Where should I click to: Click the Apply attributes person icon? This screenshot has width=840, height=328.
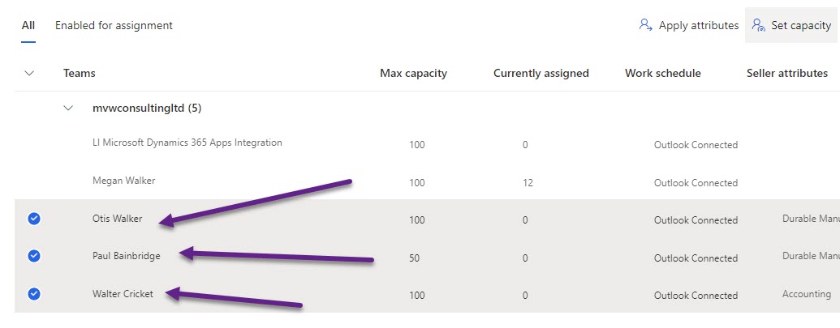click(646, 25)
